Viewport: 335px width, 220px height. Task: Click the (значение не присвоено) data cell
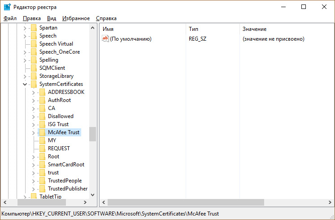click(x=274, y=39)
